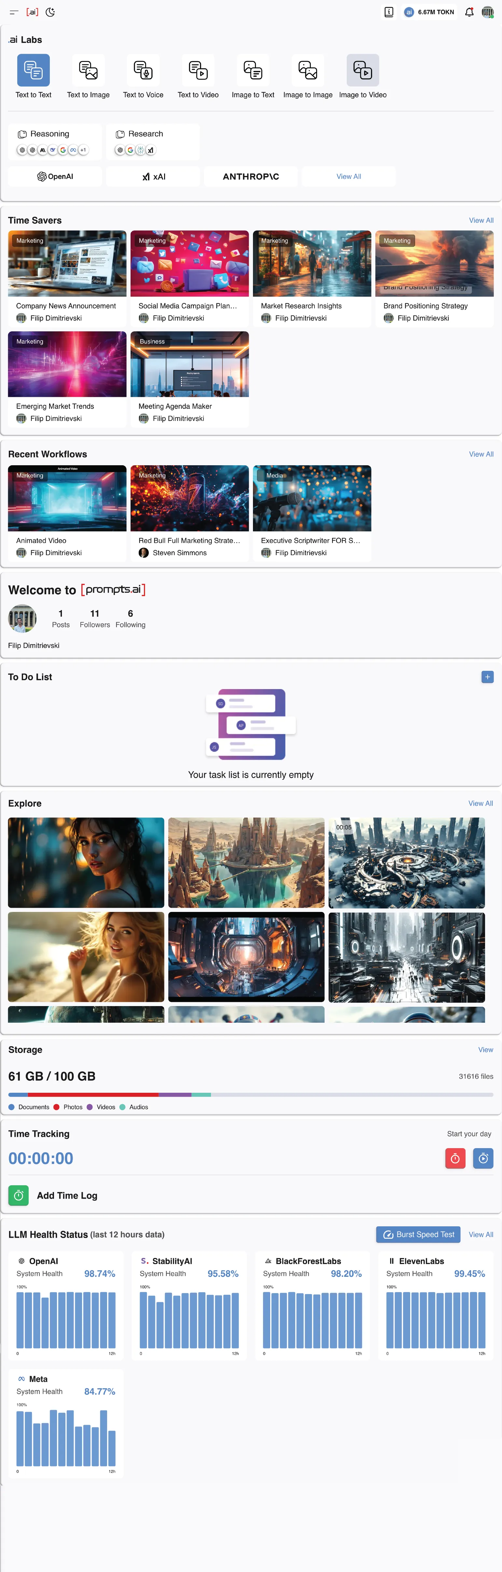This screenshot has height=1572, width=502.
Task: Choose the Image to Video icon
Action: (x=363, y=70)
